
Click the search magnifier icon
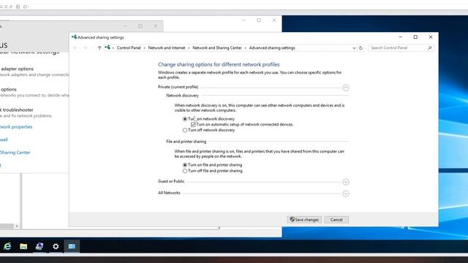pyautogui.click(x=430, y=47)
